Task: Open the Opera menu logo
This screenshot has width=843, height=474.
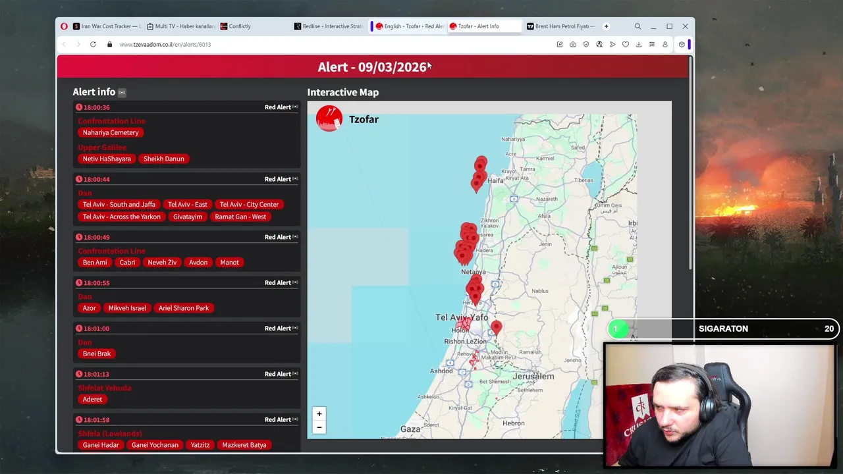Action: [x=64, y=26]
